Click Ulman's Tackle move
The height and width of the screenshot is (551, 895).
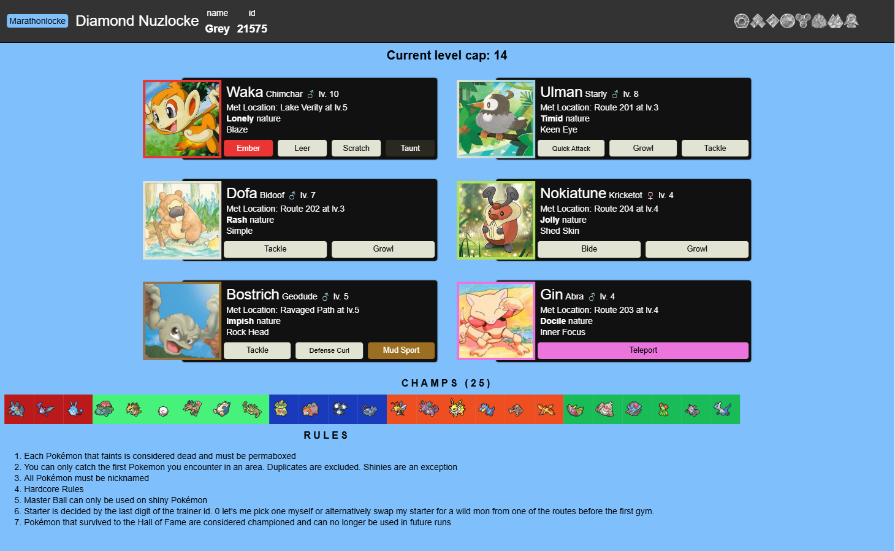point(715,148)
